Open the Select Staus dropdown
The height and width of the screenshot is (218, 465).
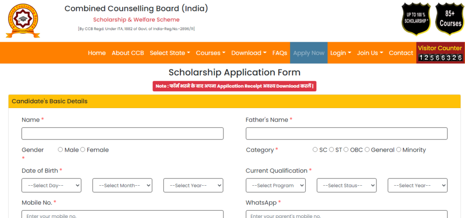click(x=346, y=185)
